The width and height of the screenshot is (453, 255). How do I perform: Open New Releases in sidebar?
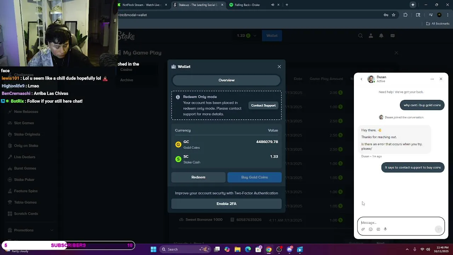click(x=26, y=112)
